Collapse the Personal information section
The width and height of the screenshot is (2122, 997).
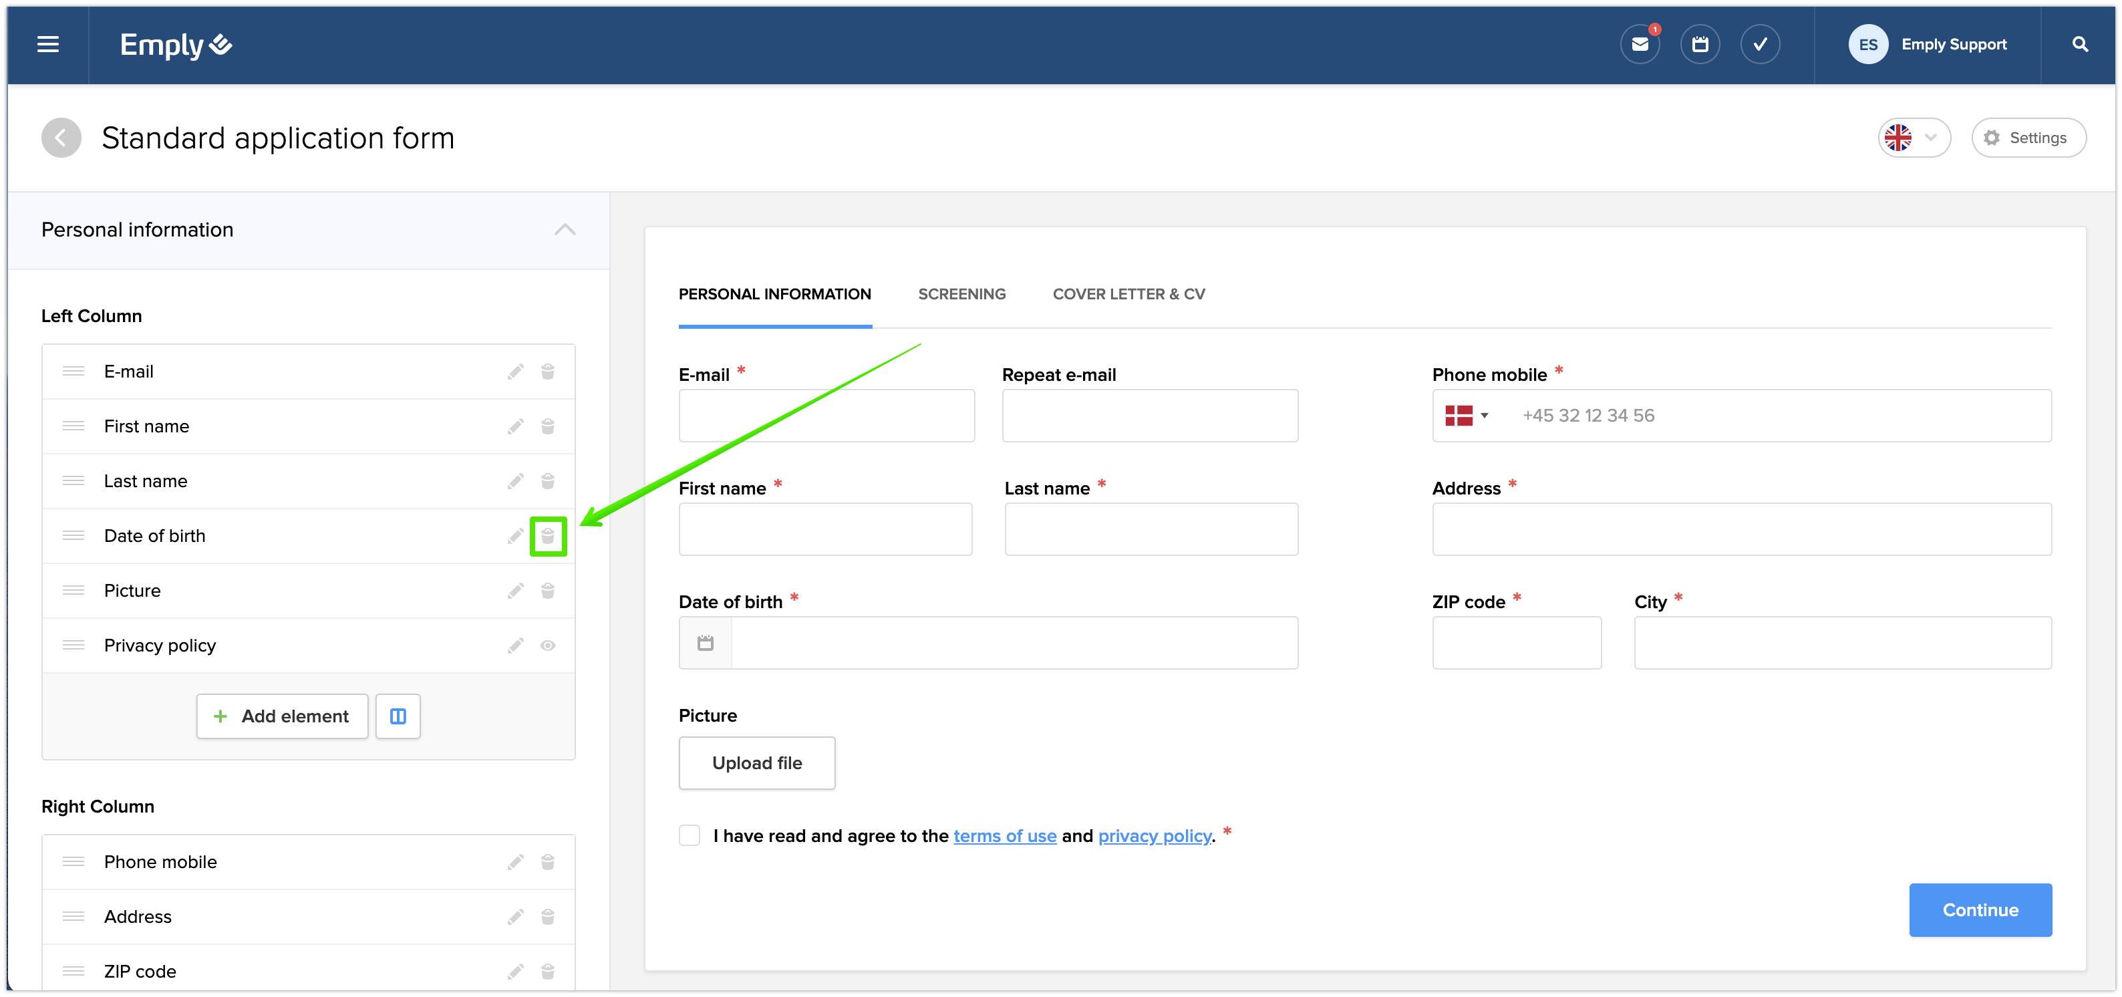(565, 230)
